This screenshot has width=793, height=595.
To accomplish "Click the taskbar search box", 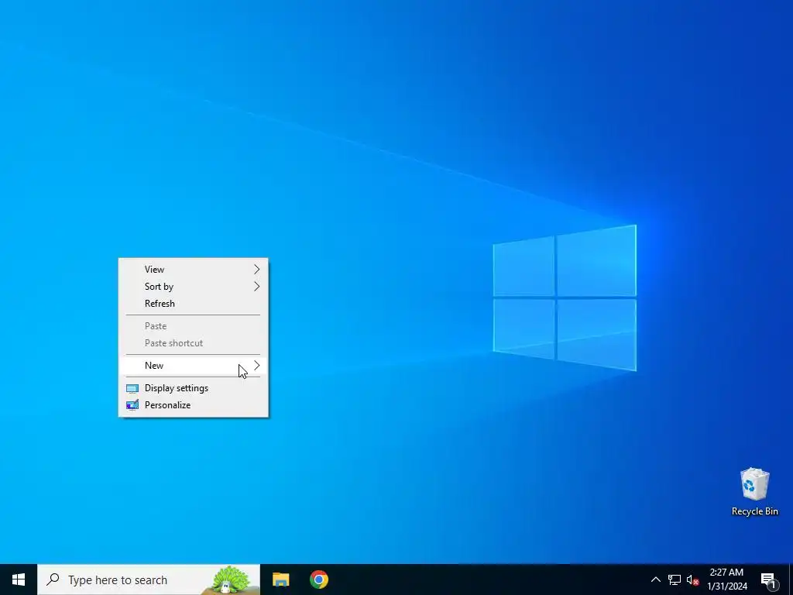I will click(149, 580).
